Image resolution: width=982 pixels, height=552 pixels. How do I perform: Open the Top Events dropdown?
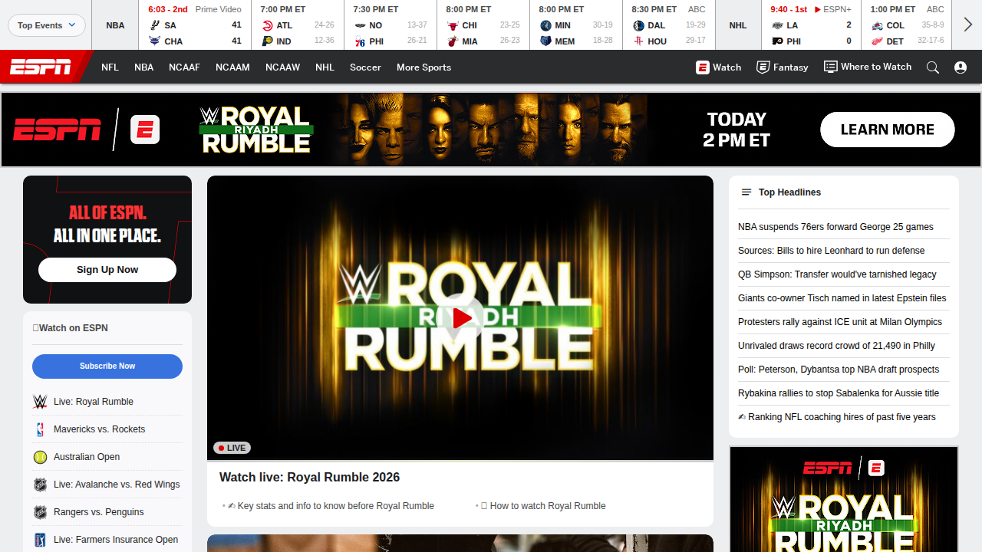click(x=46, y=25)
